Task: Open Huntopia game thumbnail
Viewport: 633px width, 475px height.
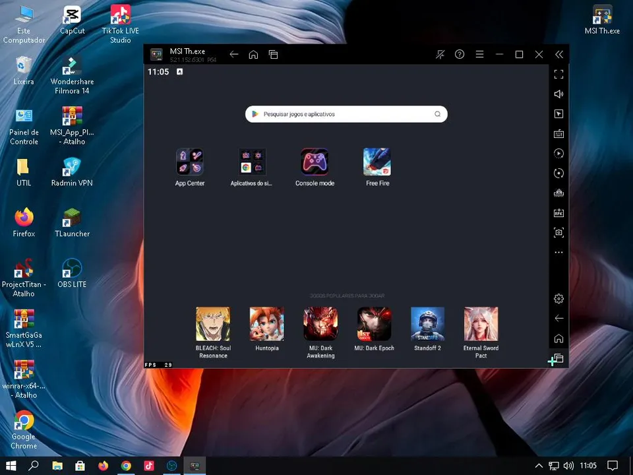Action: tap(266, 324)
